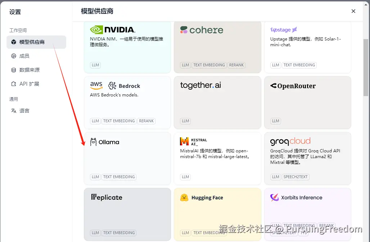Click SPEECH2TEXT tag on groqcloud card
This screenshot has width=370, height=242.
click(x=295, y=177)
